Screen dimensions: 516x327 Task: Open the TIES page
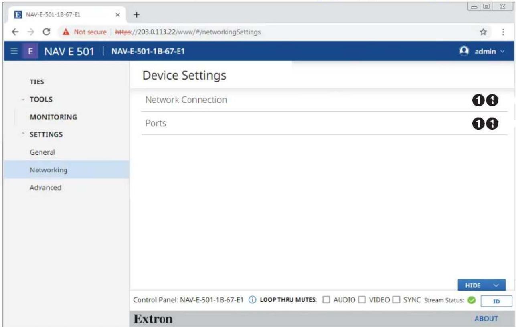tap(36, 82)
